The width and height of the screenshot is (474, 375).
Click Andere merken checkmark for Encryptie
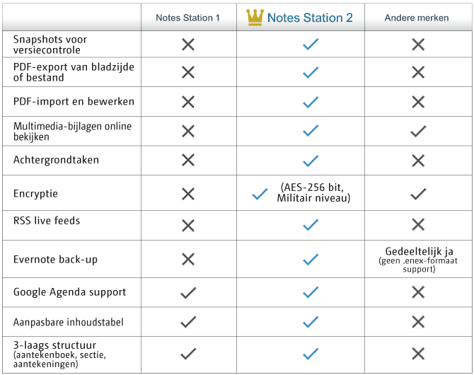(418, 193)
